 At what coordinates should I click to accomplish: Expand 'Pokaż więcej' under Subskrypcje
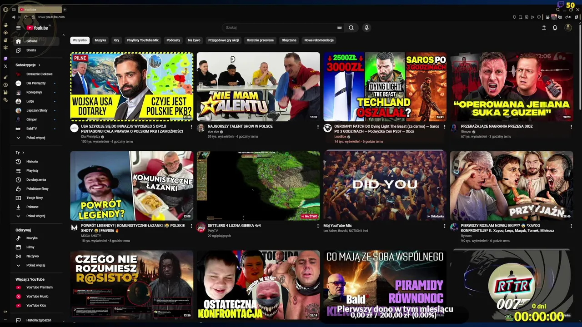pos(35,138)
